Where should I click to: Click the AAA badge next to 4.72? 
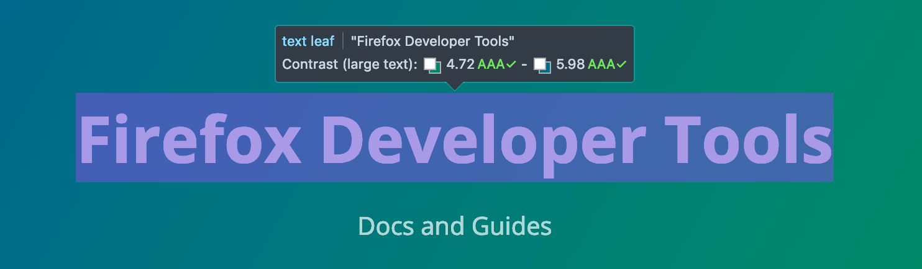tap(491, 64)
